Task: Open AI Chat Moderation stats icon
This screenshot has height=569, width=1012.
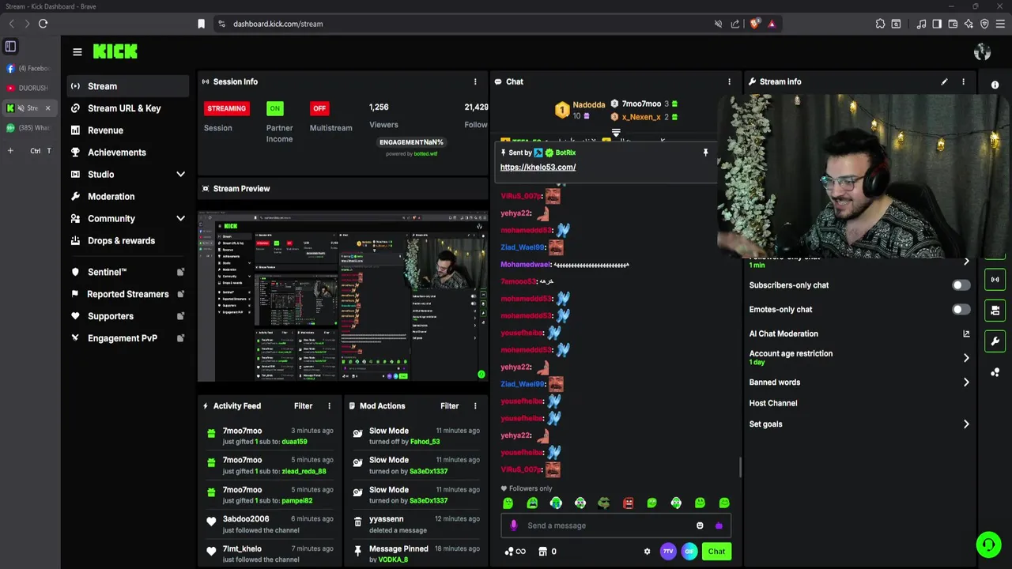Action: coord(966,333)
